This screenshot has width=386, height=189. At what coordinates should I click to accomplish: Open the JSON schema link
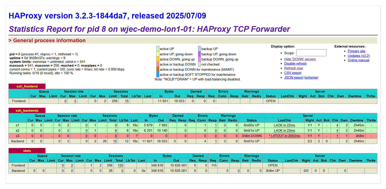click(x=311, y=78)
